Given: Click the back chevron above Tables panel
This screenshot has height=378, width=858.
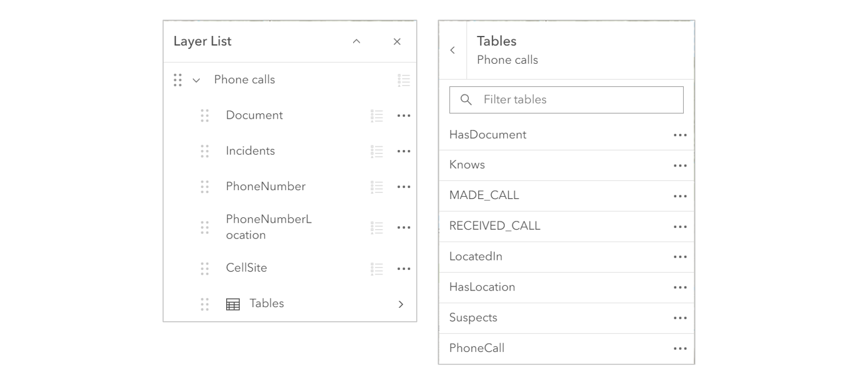Looking at the screenshot, I should tap(453, 50).
